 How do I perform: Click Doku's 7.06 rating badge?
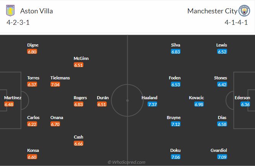click(x=175, y=157)
